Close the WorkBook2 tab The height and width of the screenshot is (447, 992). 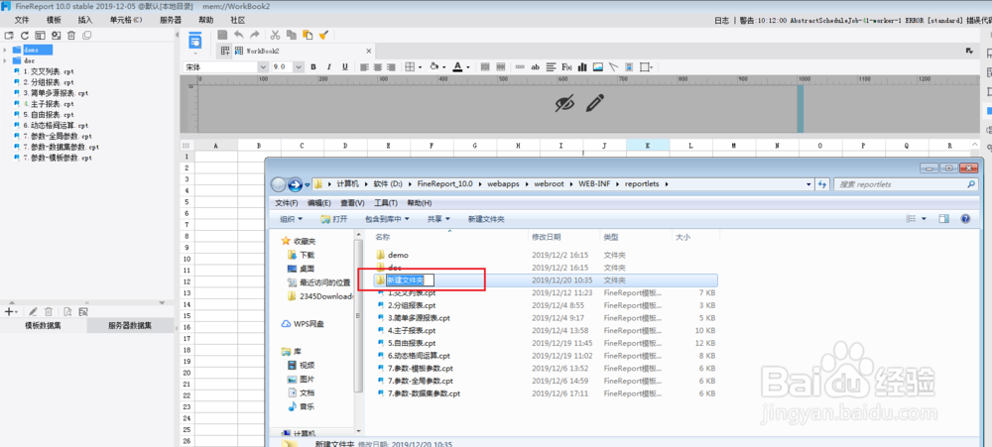369,52
